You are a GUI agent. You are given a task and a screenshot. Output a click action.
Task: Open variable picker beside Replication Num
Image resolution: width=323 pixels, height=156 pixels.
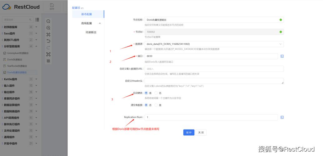[282, 117]
